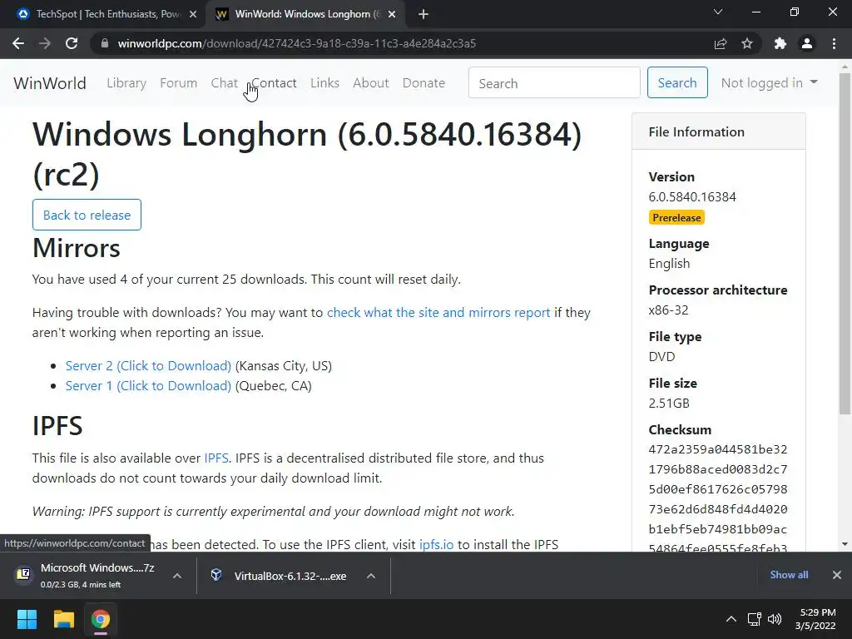
Task: Close the TechSpot tab
Action: point(193,14)
